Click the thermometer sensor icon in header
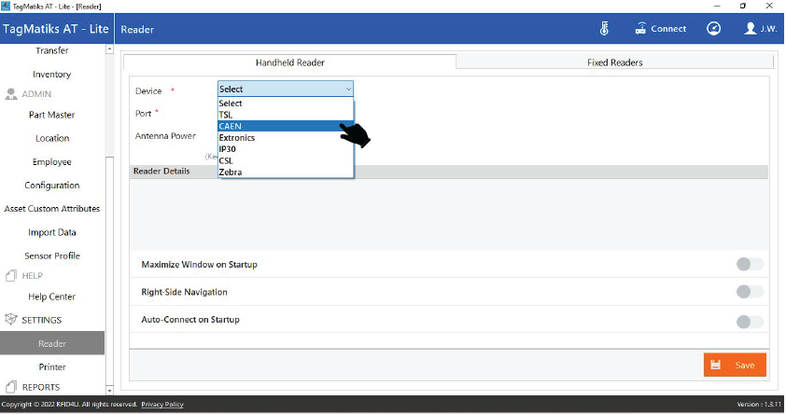The image size is (786, 414). pos(604,29)
